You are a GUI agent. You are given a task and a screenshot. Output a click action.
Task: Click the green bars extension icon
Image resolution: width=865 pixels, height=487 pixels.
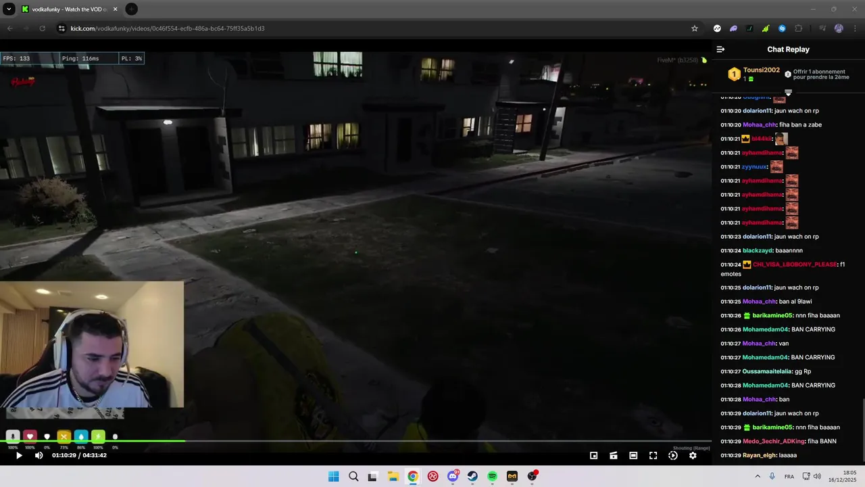point(766,28)
